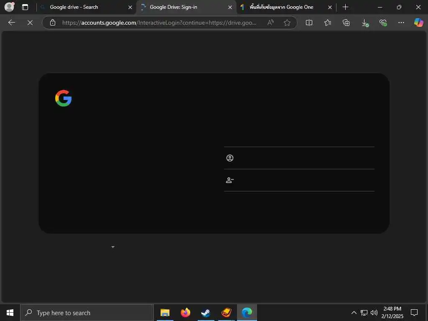Open the Edge profile avatar menu
Image resolution: width=428 pixels, height=321 pixels.
(x=9, y=7)
